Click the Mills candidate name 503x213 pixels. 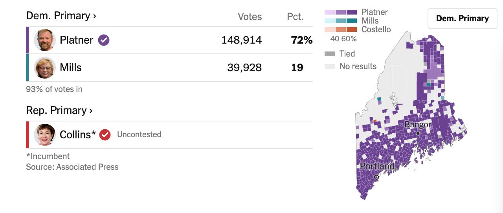[x=71, y=68]
